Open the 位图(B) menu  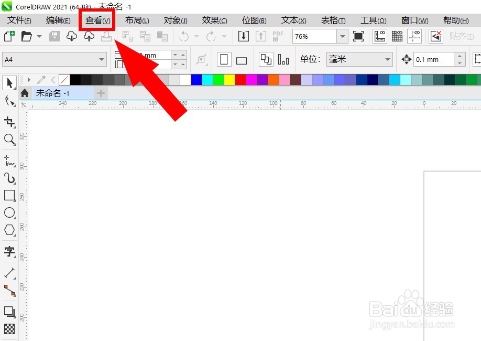tap(254, 20)
